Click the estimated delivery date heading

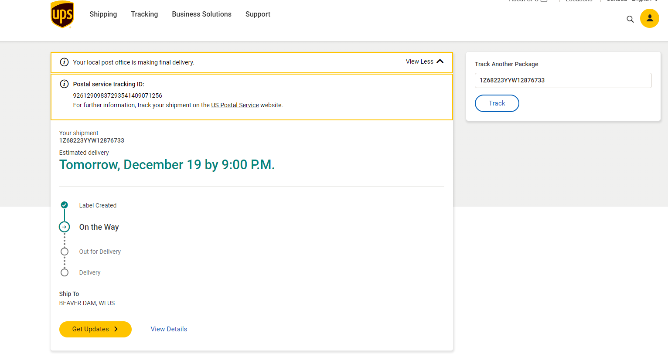coord(167,165)
